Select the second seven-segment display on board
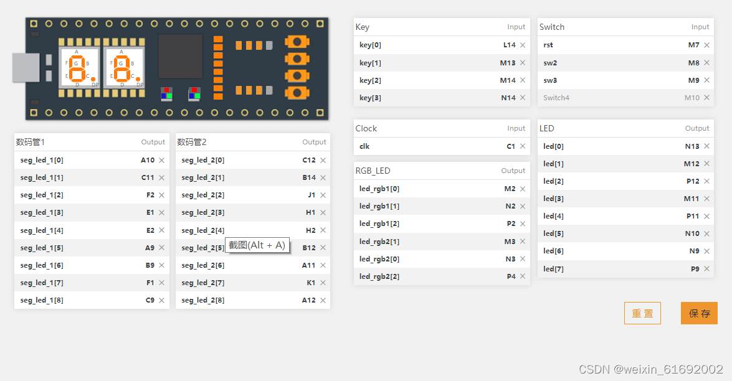 click(124, 68)
